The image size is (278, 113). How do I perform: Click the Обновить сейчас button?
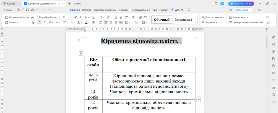click(241, 4)
